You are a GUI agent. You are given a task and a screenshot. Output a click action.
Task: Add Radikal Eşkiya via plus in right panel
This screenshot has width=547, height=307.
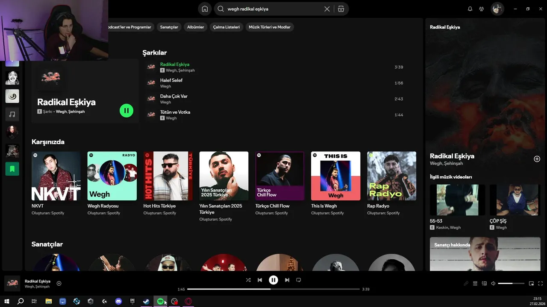click(537, 159)
